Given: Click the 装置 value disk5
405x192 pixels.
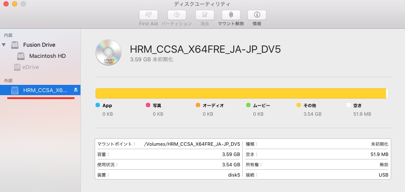Looking at the screenshot, I should coord(234,175).
